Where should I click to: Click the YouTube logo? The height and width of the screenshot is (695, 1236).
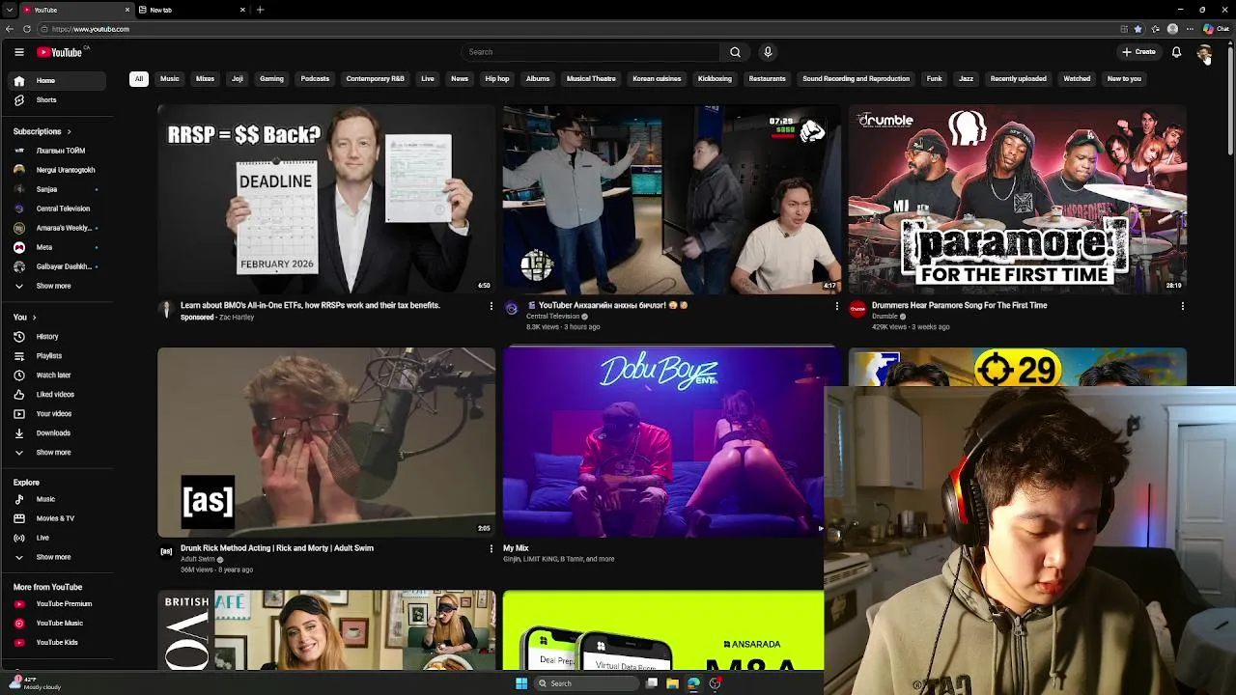pyautogui.click(x=60, y=52)
